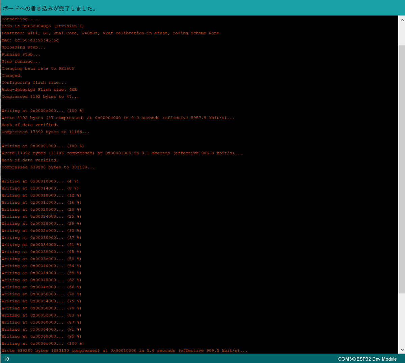Select the 'Chip is ESP32D0WDQ6' output line
Image resolution: width=405 pixels, height=363 pixels.
tap(42, 26)
